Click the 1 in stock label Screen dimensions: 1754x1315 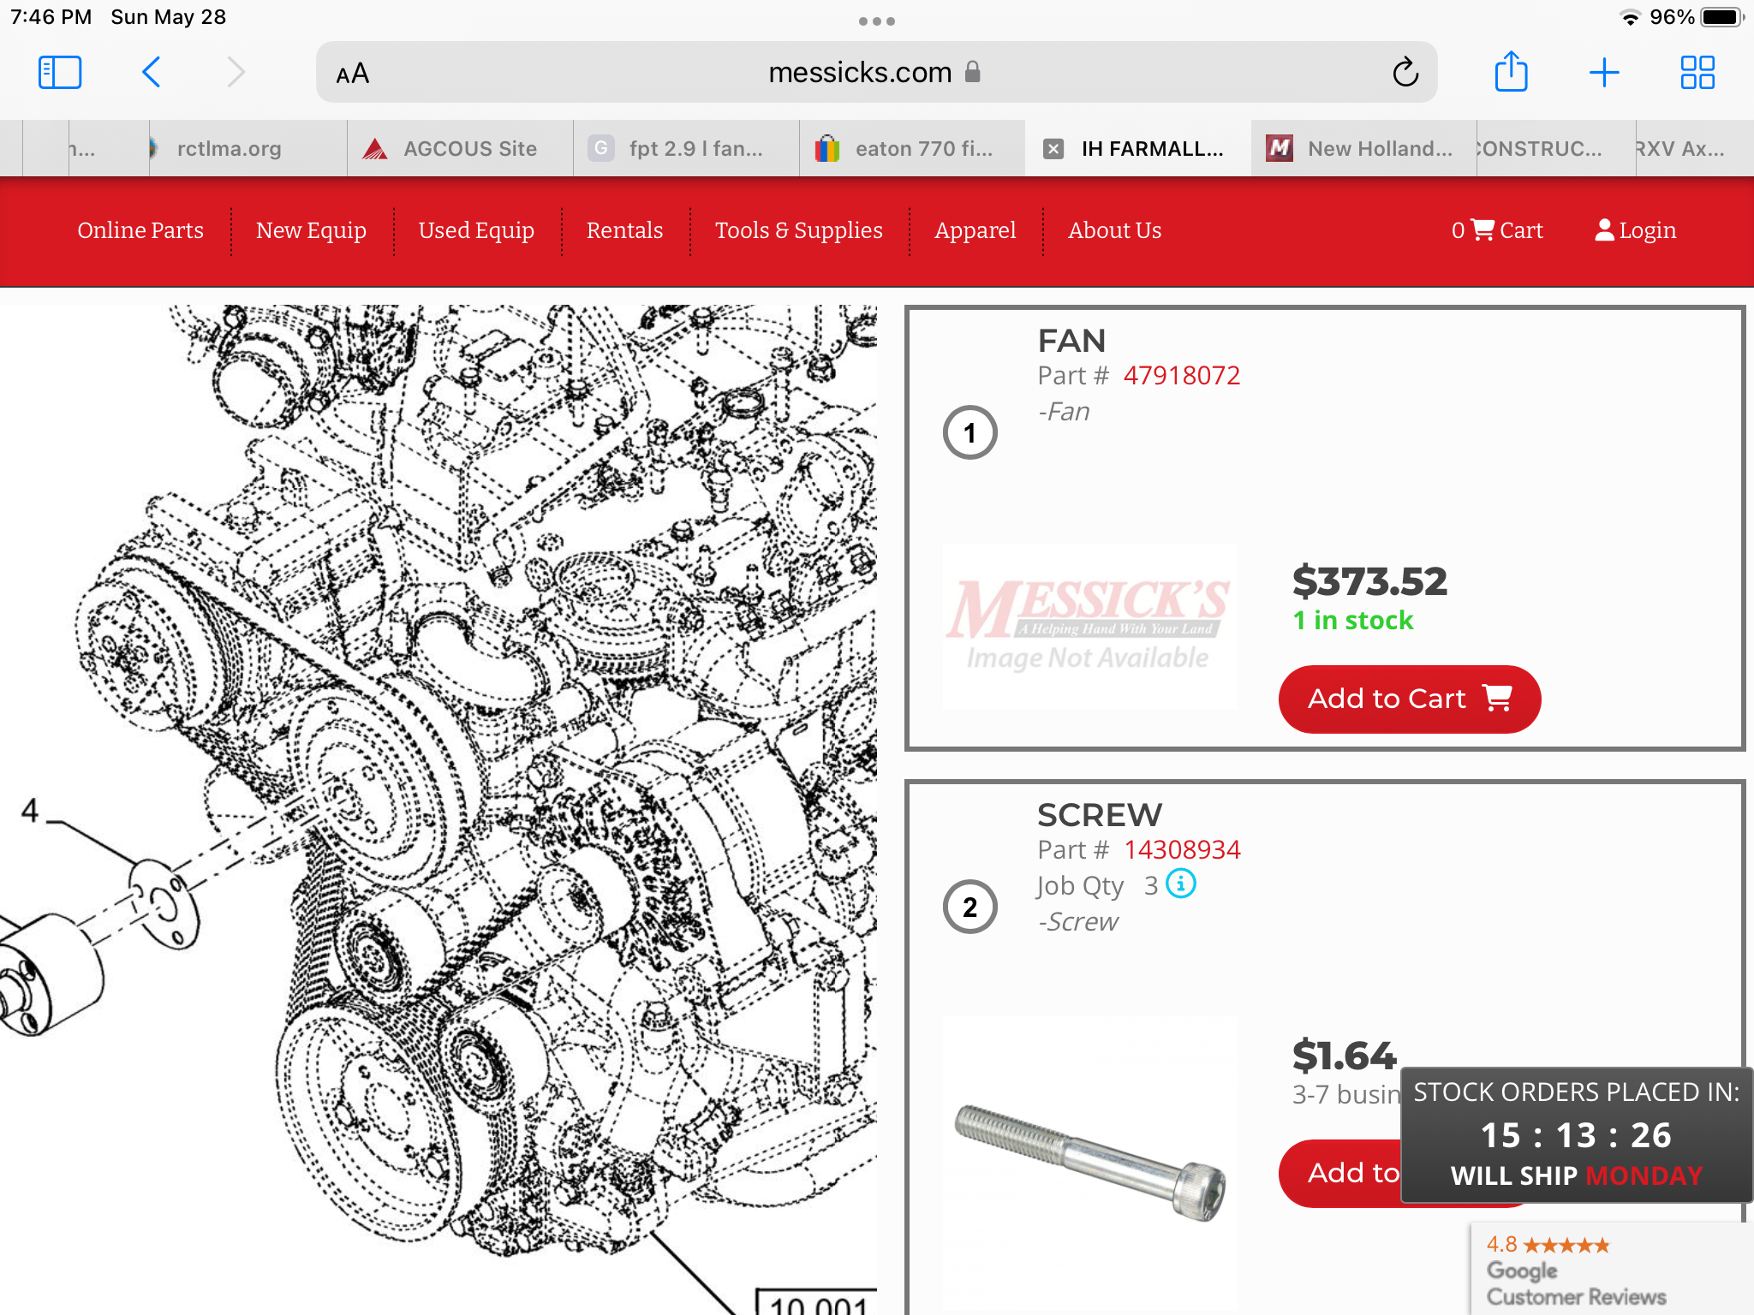[x=1352, y=620]
